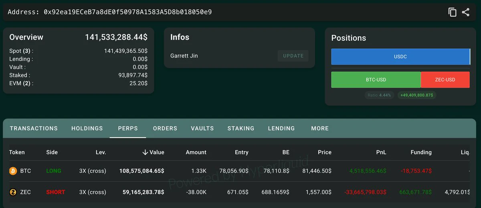The image size is (481, 208).
Task: Sort the table by Token column
Action: click(17, 152)
